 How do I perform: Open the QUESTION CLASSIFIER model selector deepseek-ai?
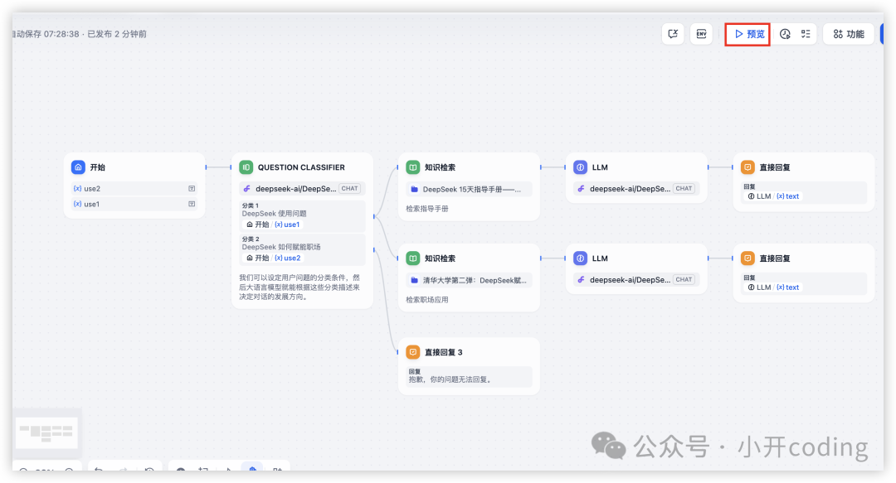[302, 188]
